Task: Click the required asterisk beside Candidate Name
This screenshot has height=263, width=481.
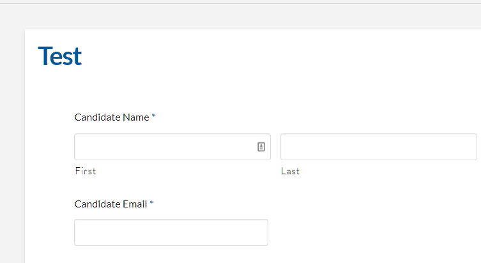Action: point(154,116)
